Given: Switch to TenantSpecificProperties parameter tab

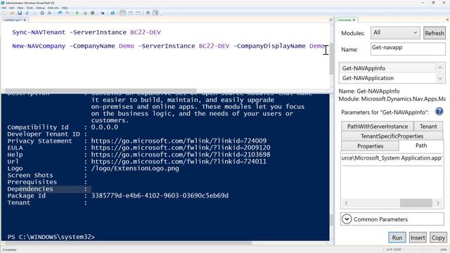Looking at the screenshot, I should tap(392, 136).
